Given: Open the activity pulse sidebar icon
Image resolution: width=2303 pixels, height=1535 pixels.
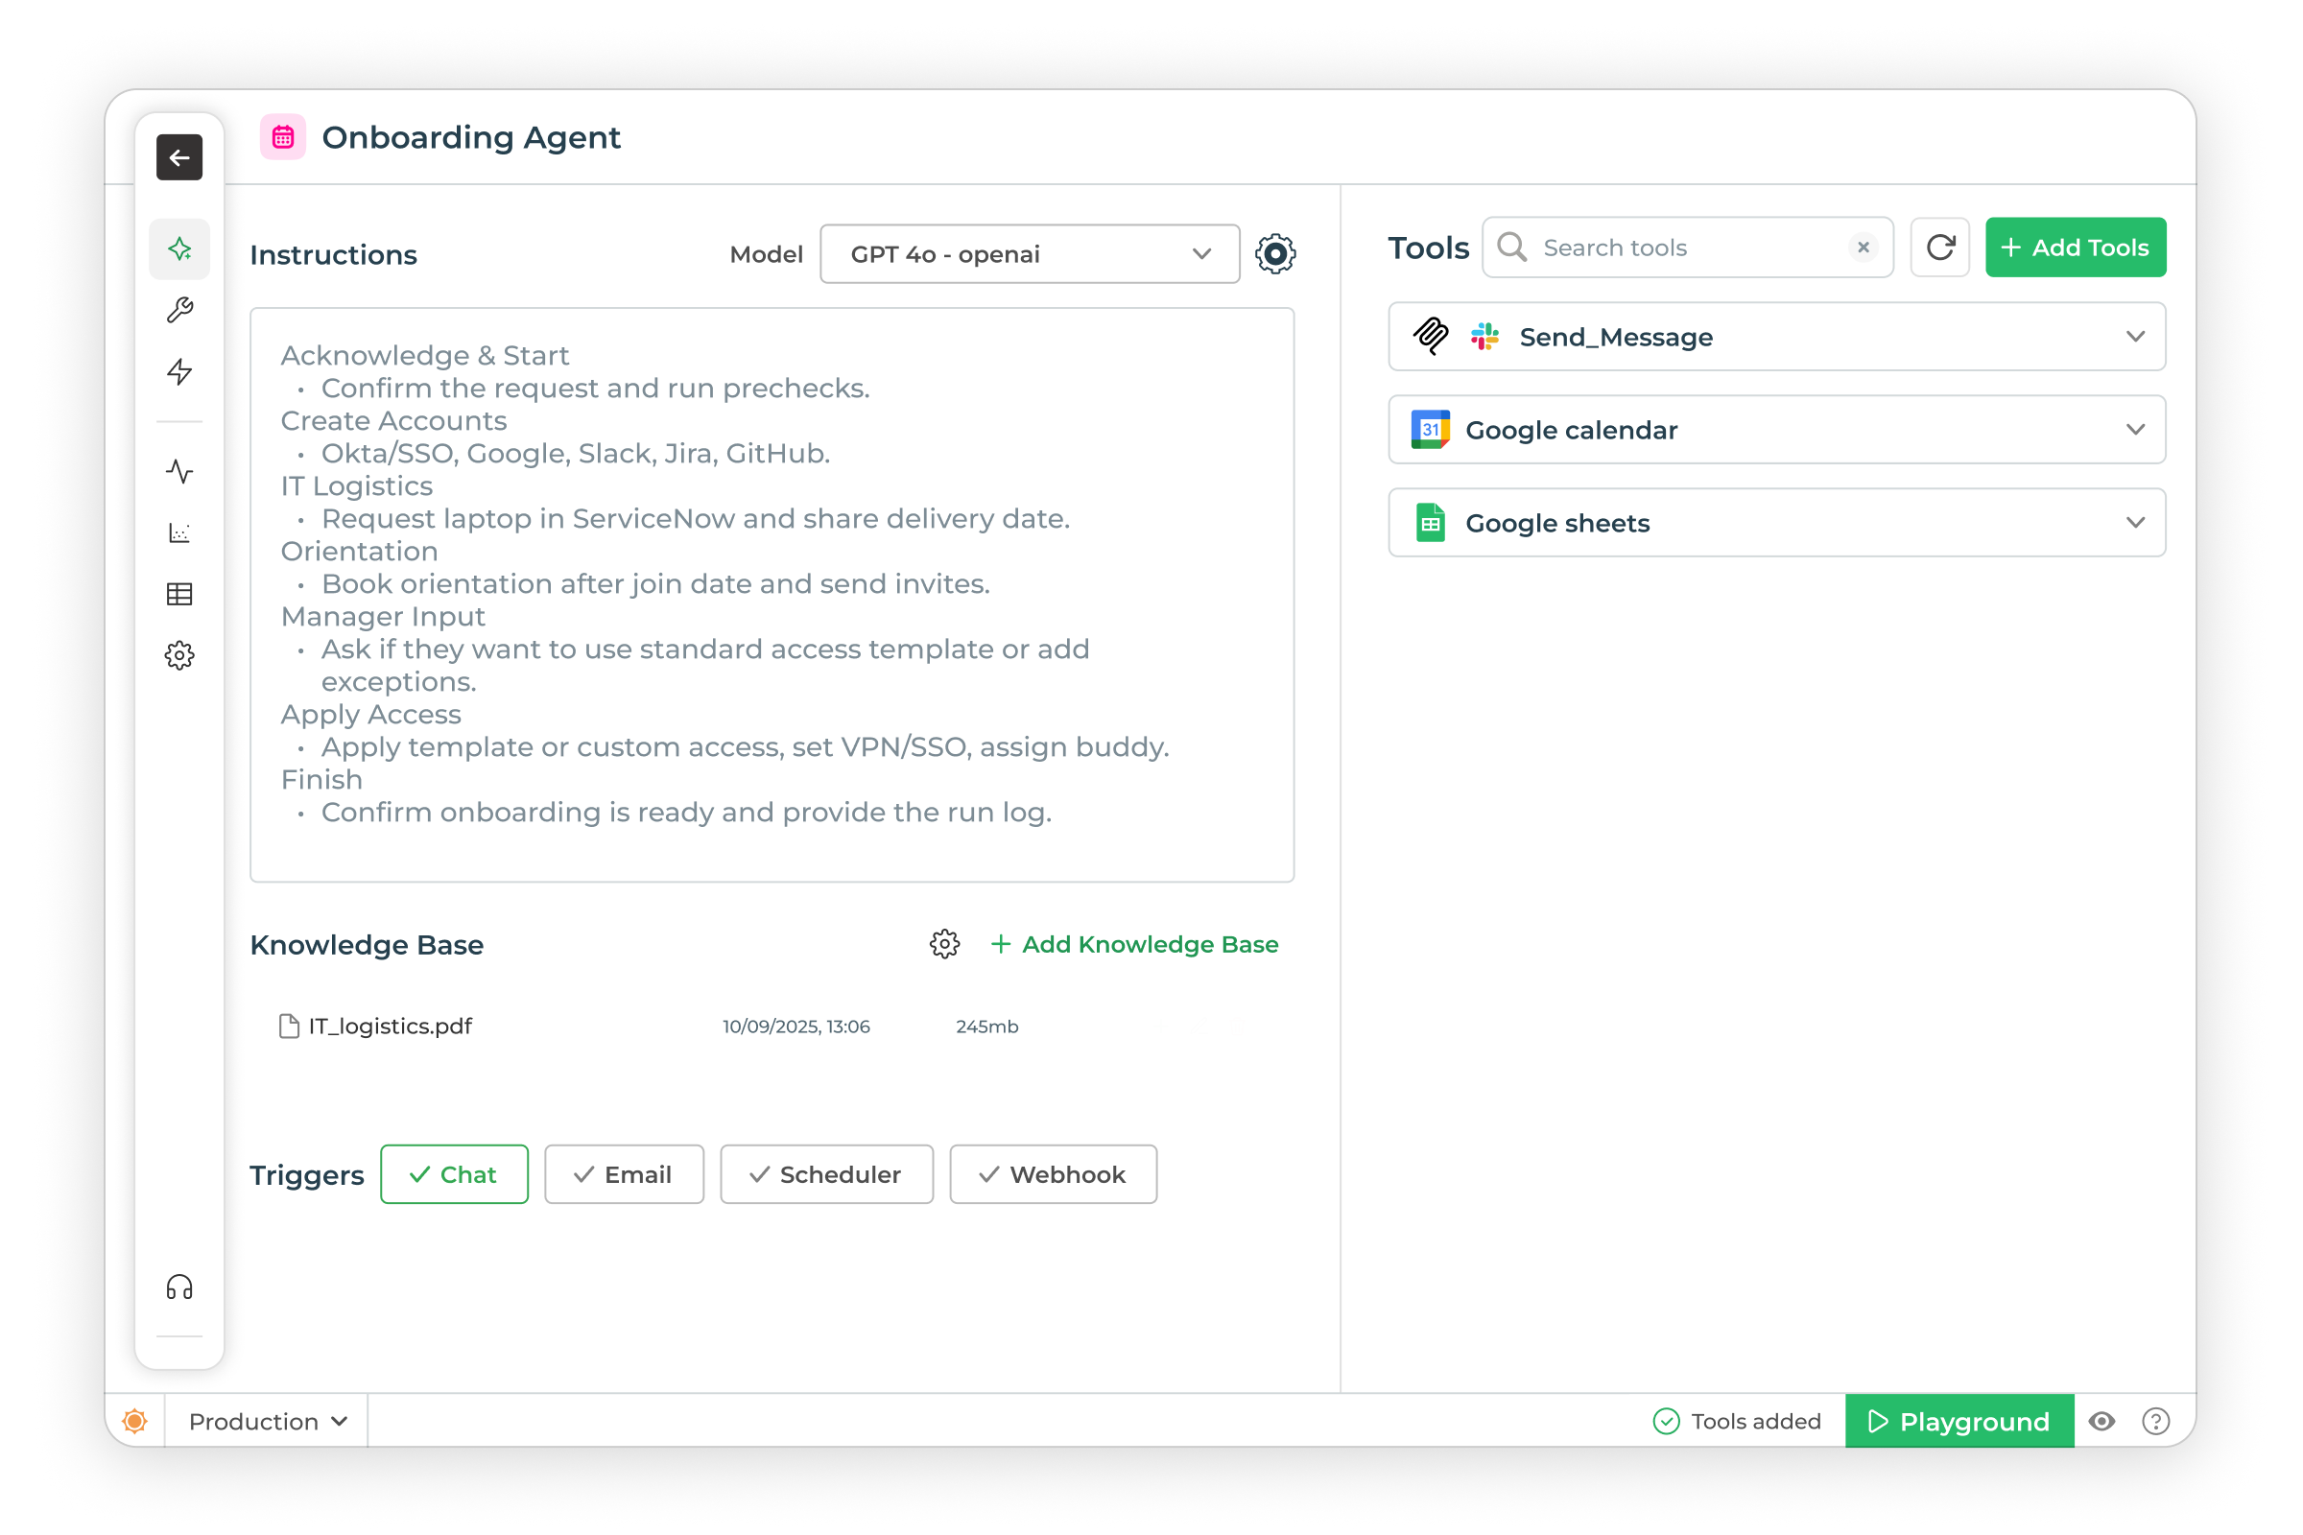Looking at the screenshot, I should [x=179, y=472].
